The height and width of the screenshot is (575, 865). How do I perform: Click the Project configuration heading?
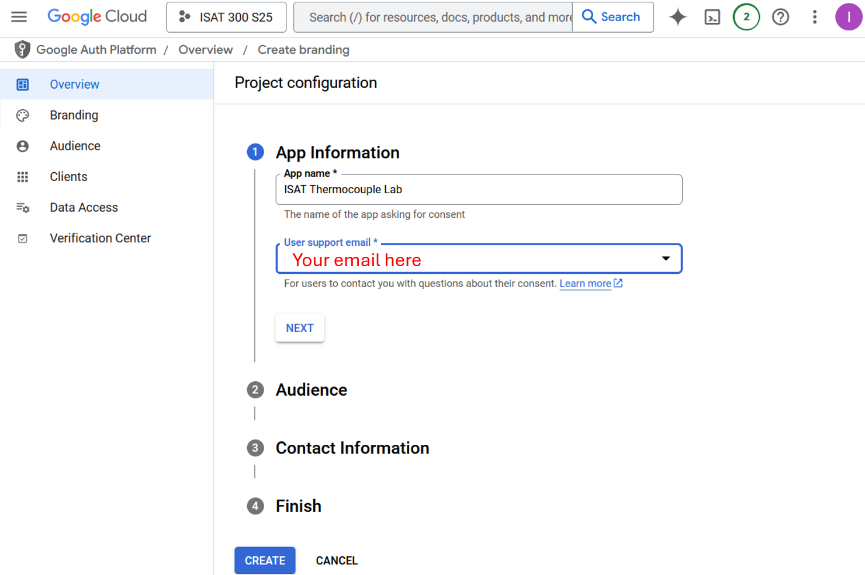pyautogui.click(x=306, y=83)
